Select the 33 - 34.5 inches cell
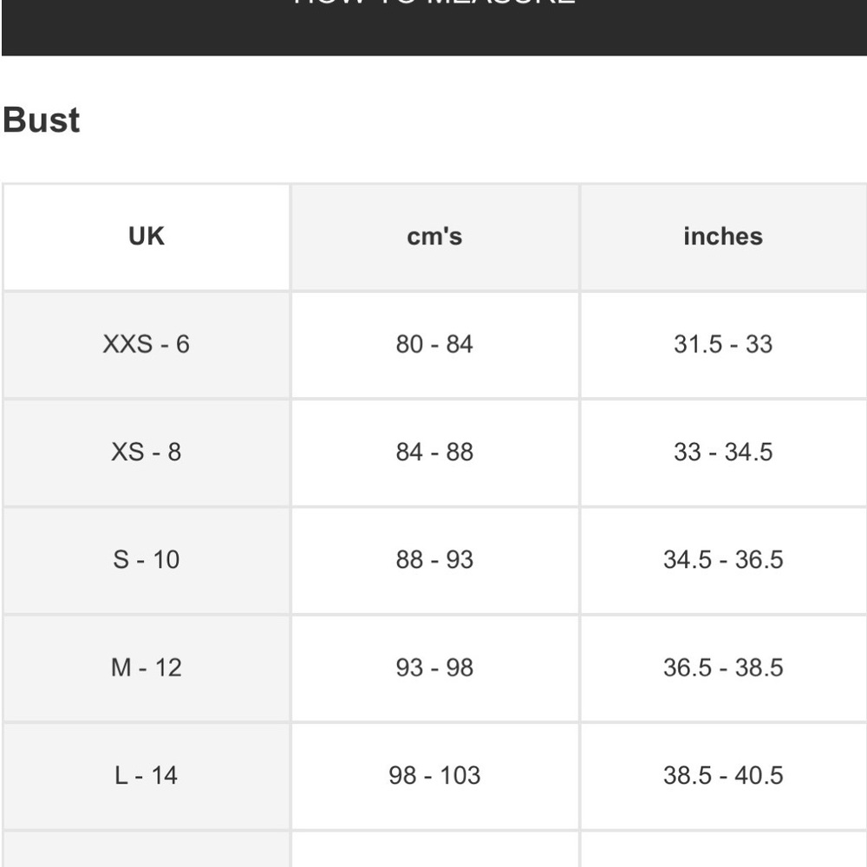This screenshot has height=867, width=867. 722,452
